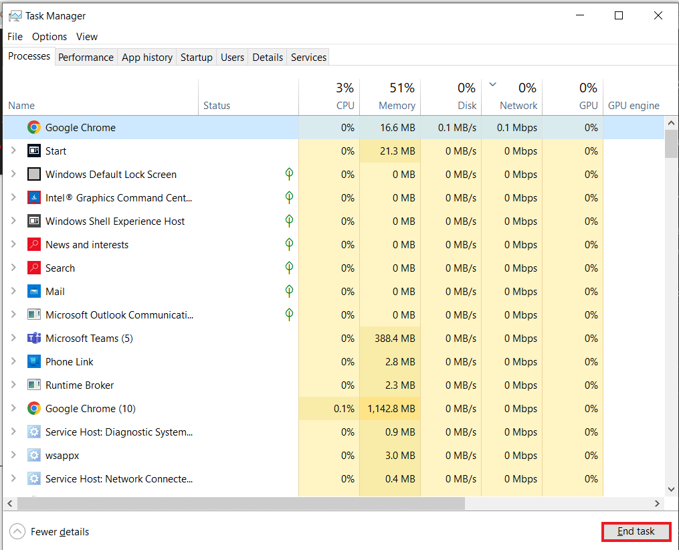
Task: Click the Windows Shell Experience Host icon
Action: (34, 221)
